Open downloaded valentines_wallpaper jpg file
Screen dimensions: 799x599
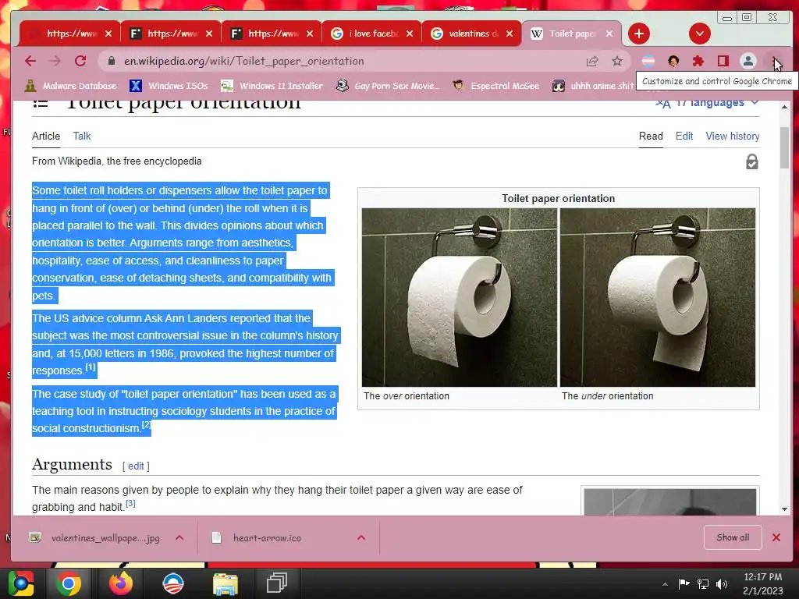[x=94, y=538]
